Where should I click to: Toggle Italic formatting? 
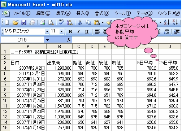tap(78, 32)
